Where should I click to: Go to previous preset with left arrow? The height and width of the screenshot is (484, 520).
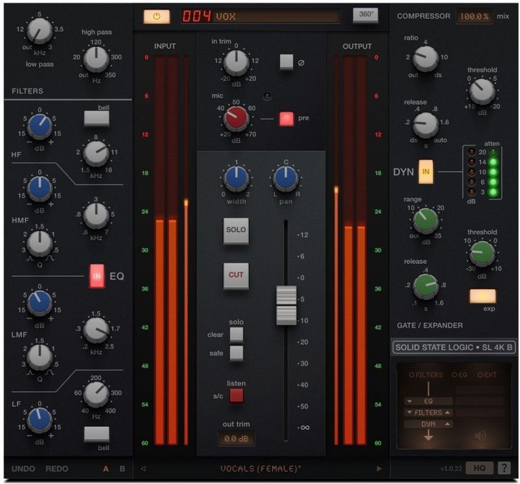point(143,468)
